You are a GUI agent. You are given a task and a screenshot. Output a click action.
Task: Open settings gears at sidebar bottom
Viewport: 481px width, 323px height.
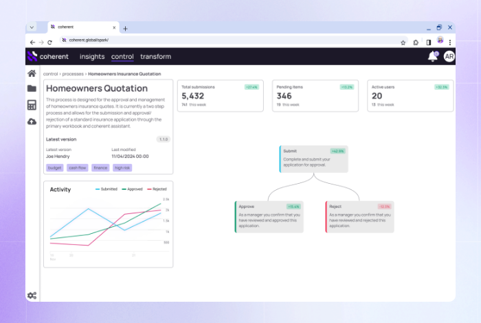click(x=32, y=296)
